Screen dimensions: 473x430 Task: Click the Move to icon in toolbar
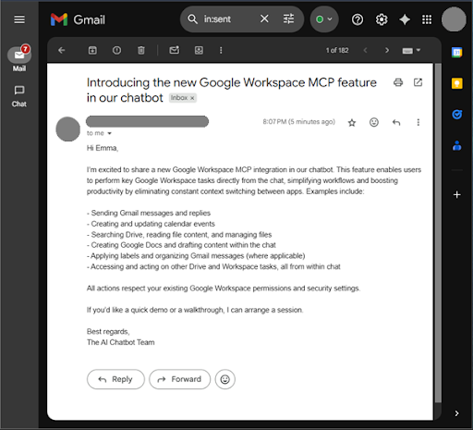coord(199,50)
